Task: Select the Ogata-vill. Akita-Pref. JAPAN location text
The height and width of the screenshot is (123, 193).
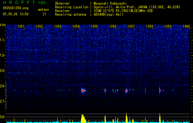Action: [137, 7]
